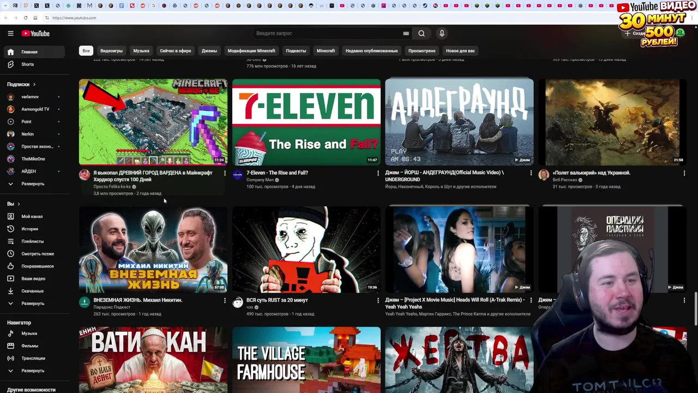This screenshot has height=393, width=698.
Task: Open Вы section header arrow
Action: tap(19, 204)
